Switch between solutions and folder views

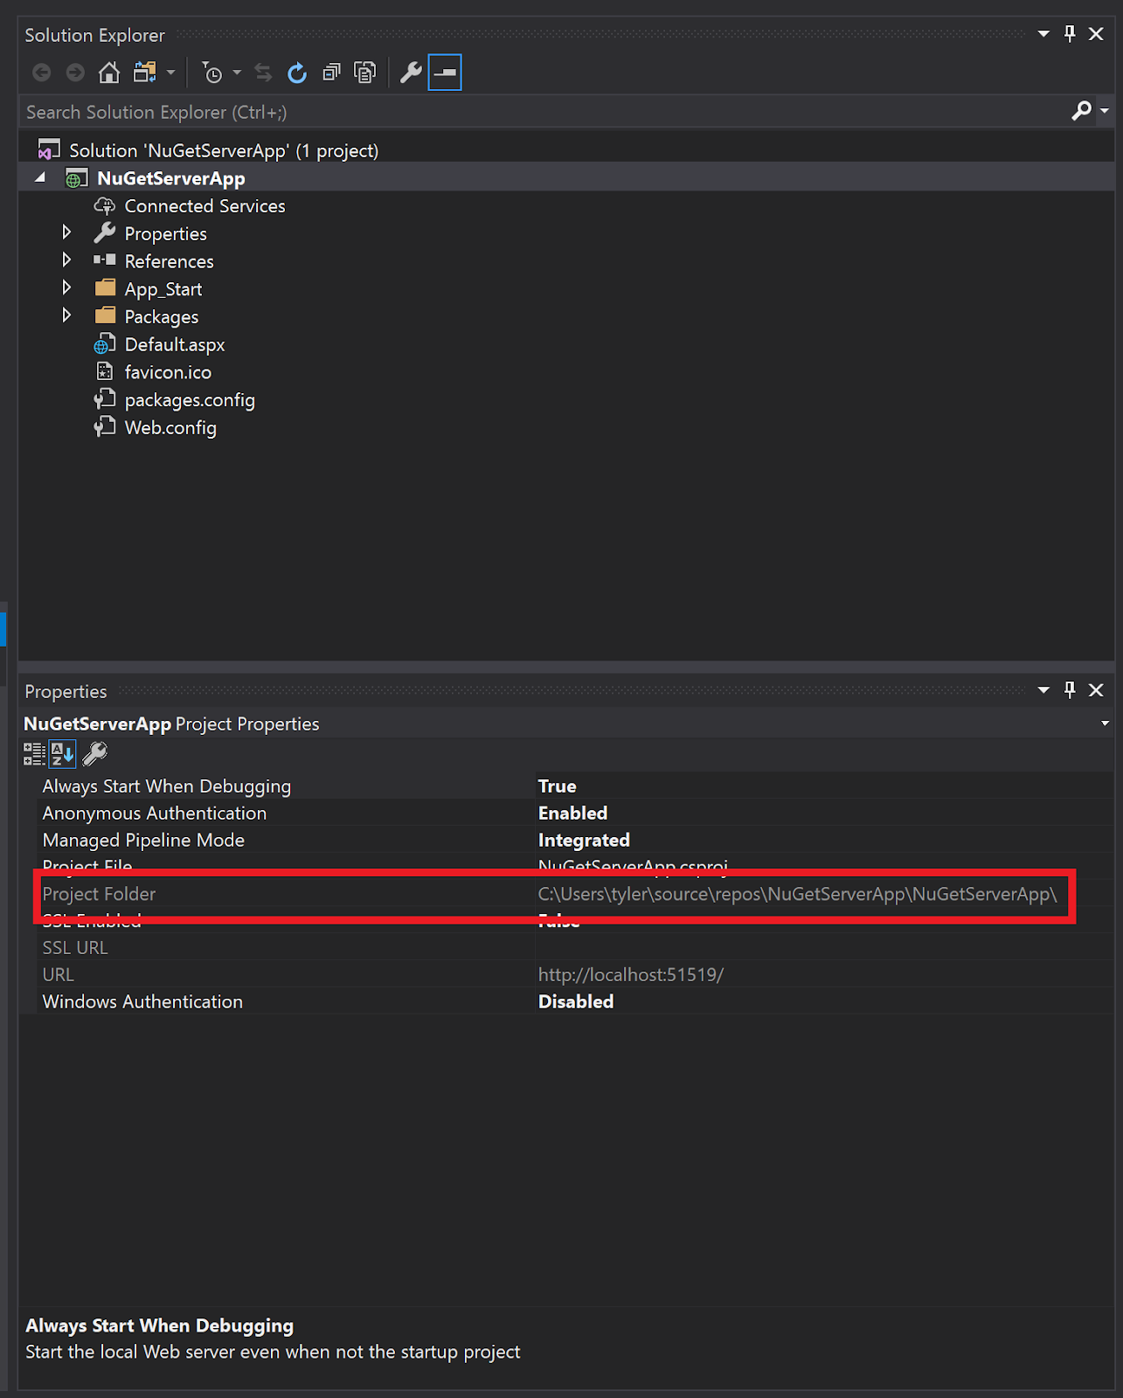coord(145,73)
